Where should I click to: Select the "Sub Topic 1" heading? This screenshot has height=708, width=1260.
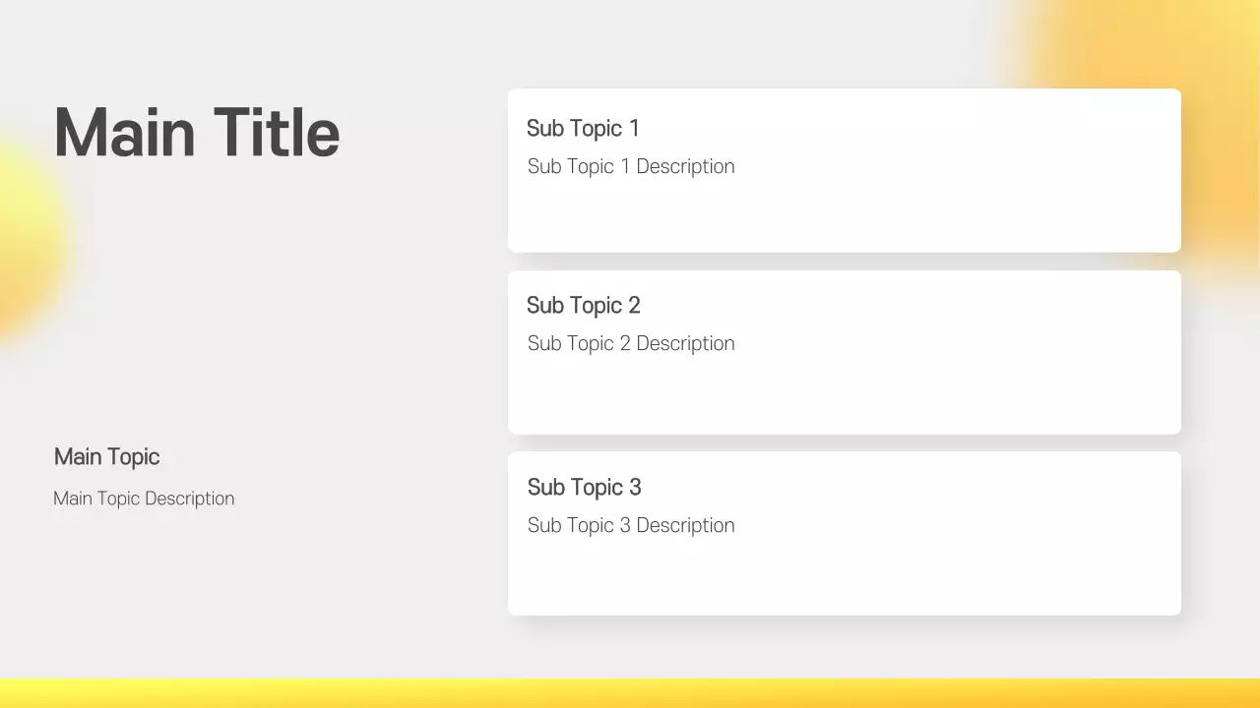tap(583, 128)
